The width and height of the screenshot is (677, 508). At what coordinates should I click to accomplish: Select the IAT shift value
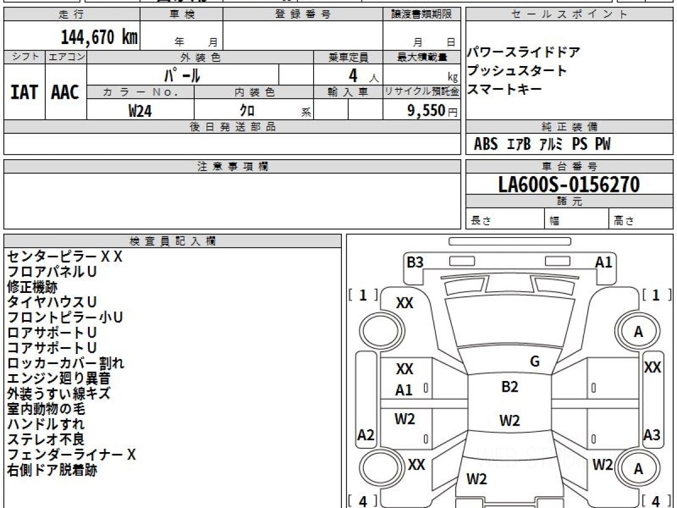pos(24,92)
